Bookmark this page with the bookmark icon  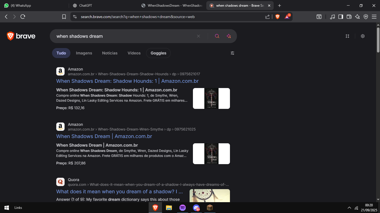[x=64, y=17]
